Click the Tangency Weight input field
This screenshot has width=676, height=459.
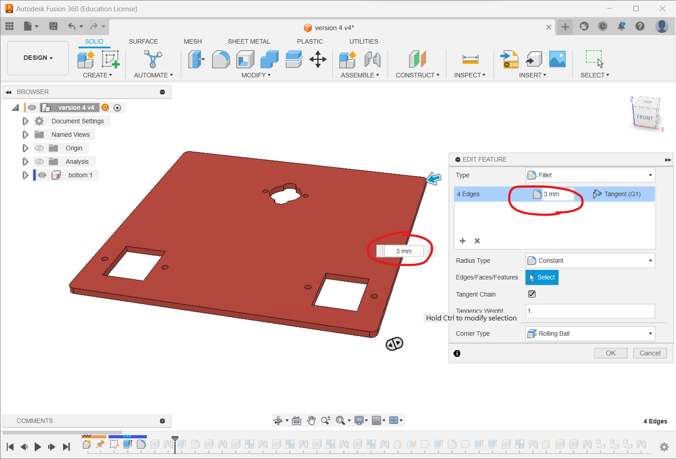pos(590,311)
